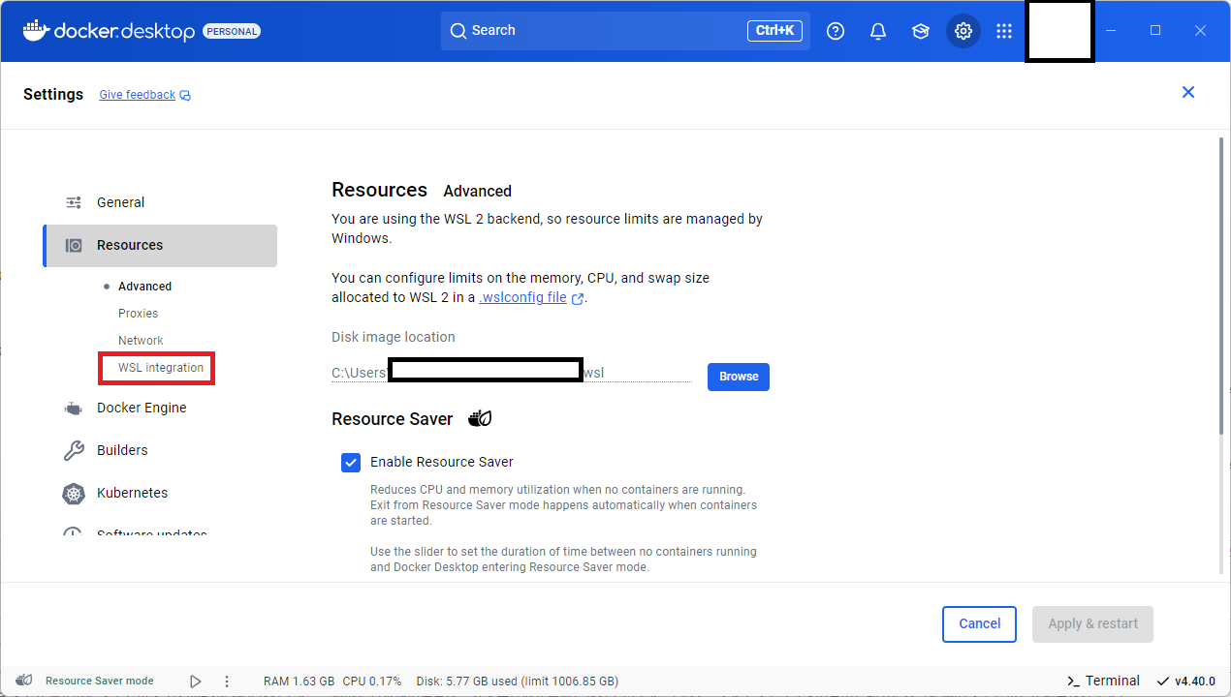Click the Docker whale logo in header

coord(36,31)
